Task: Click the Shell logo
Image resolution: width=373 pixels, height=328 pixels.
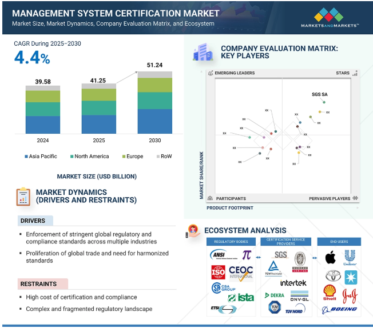Action: tap(330, 293)
